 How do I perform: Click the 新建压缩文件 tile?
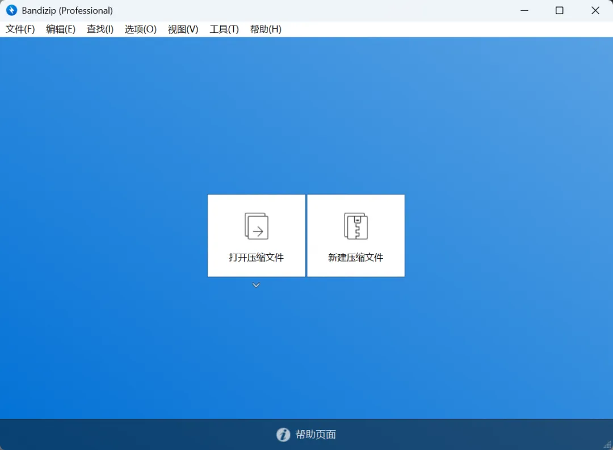point(356,235)
